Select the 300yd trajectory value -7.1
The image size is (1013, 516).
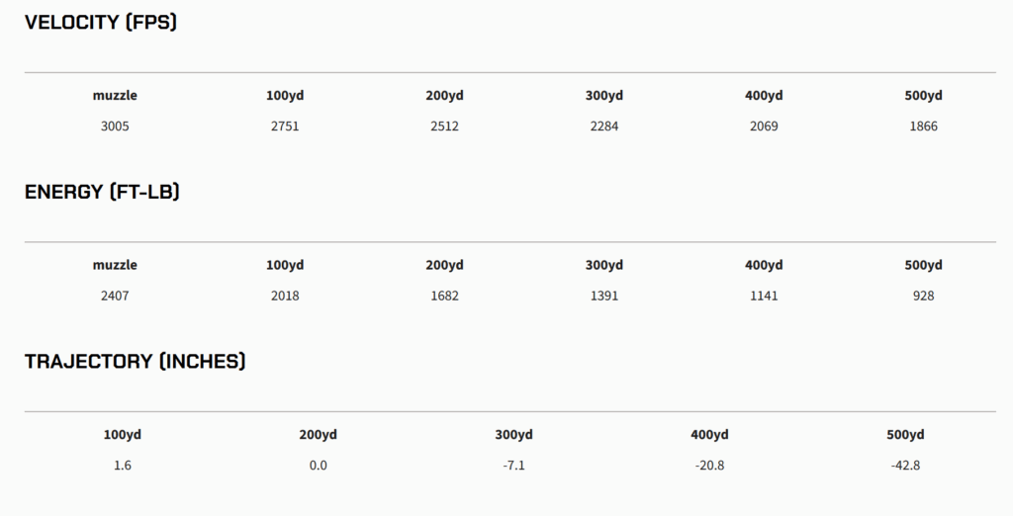point(513,466)
